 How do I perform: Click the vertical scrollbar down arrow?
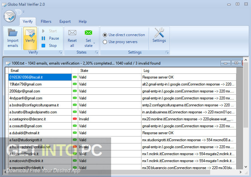[x=246, y=167]
